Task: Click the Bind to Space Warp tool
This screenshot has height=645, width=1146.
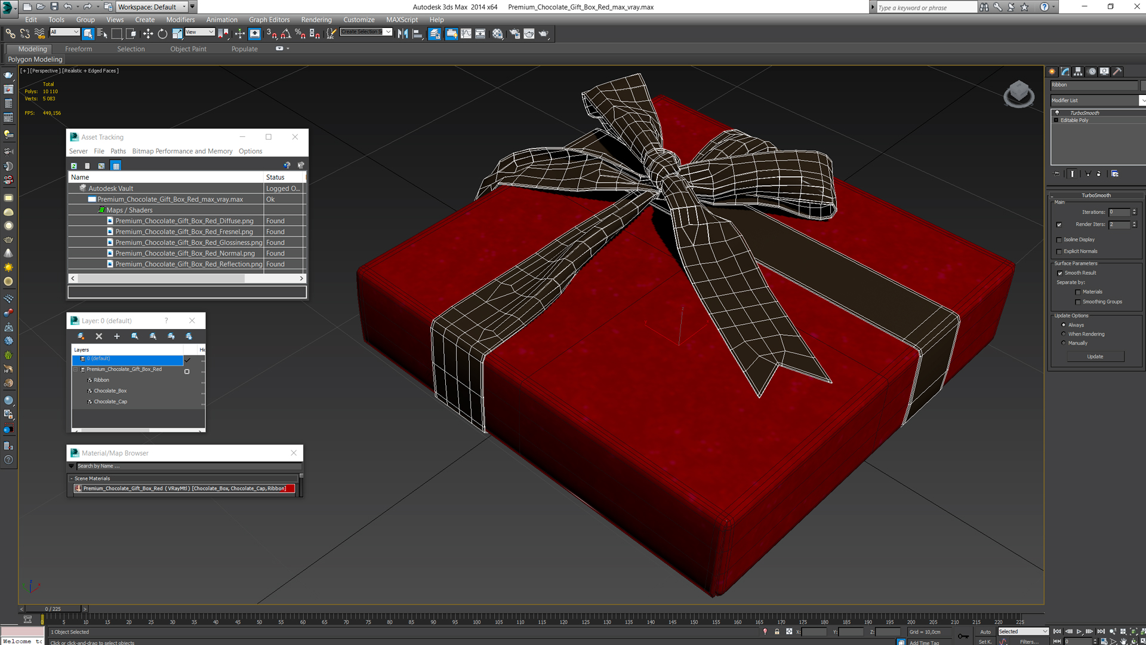Action: [39, 33]
